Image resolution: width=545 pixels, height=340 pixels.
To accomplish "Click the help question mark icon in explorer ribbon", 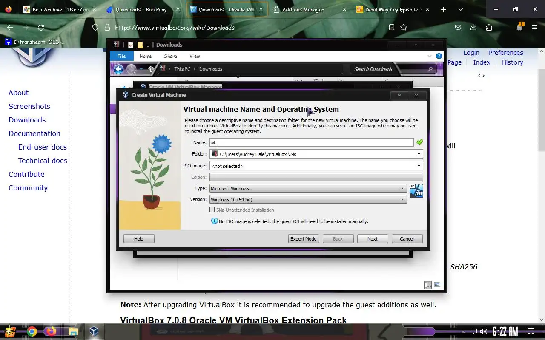I will click(x=439, y=56).
